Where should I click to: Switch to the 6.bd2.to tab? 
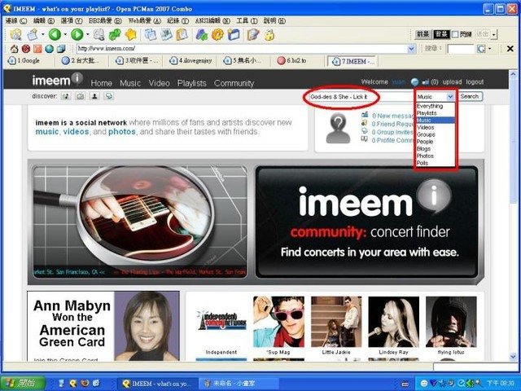(296, 61)
